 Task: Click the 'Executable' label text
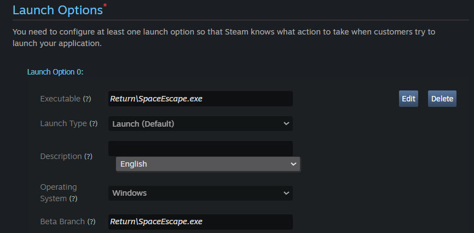(x=60, y=99)
